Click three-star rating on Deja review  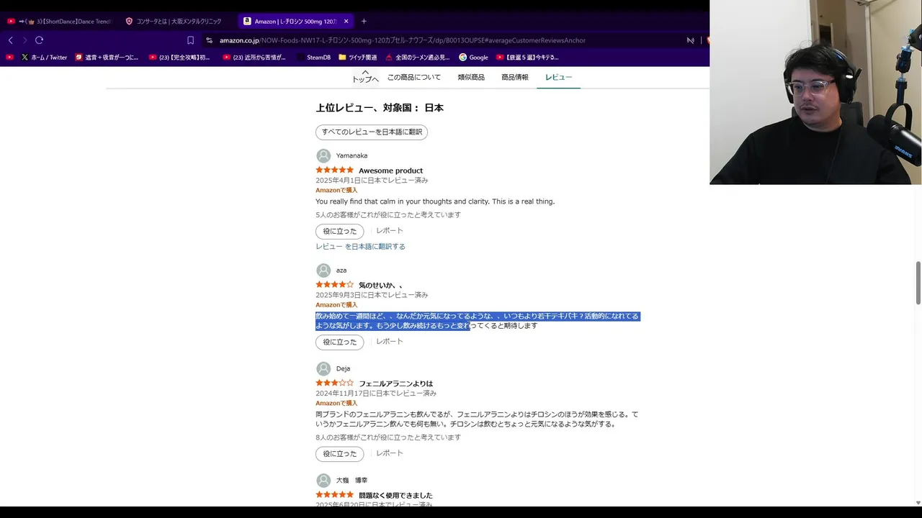334,383
